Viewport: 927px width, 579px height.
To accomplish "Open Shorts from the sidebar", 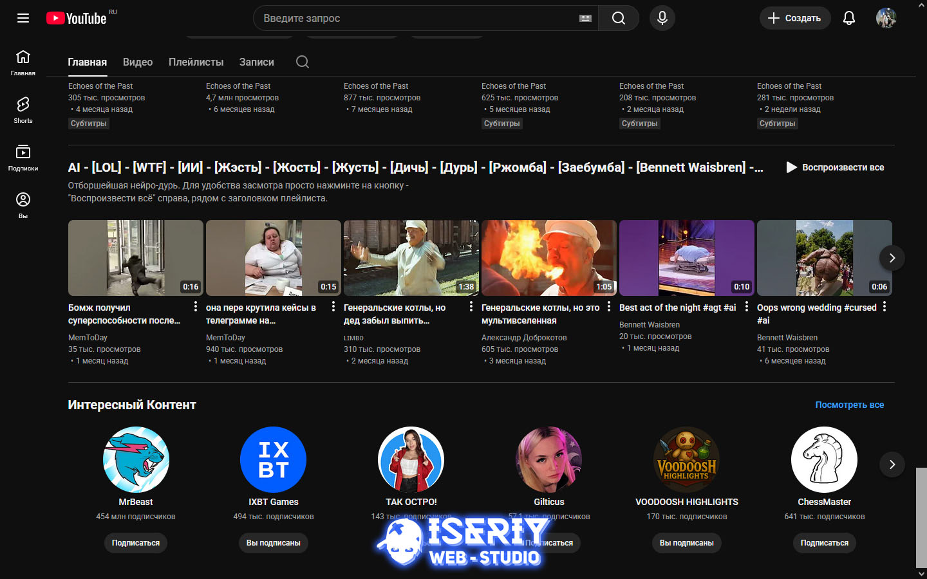I will coord(23,110).
